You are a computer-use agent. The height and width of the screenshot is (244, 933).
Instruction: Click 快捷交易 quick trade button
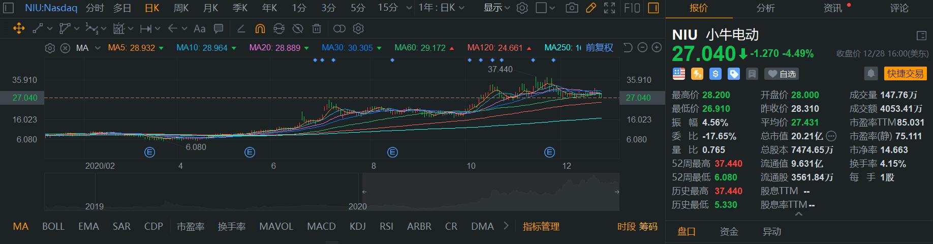[905, 74]
